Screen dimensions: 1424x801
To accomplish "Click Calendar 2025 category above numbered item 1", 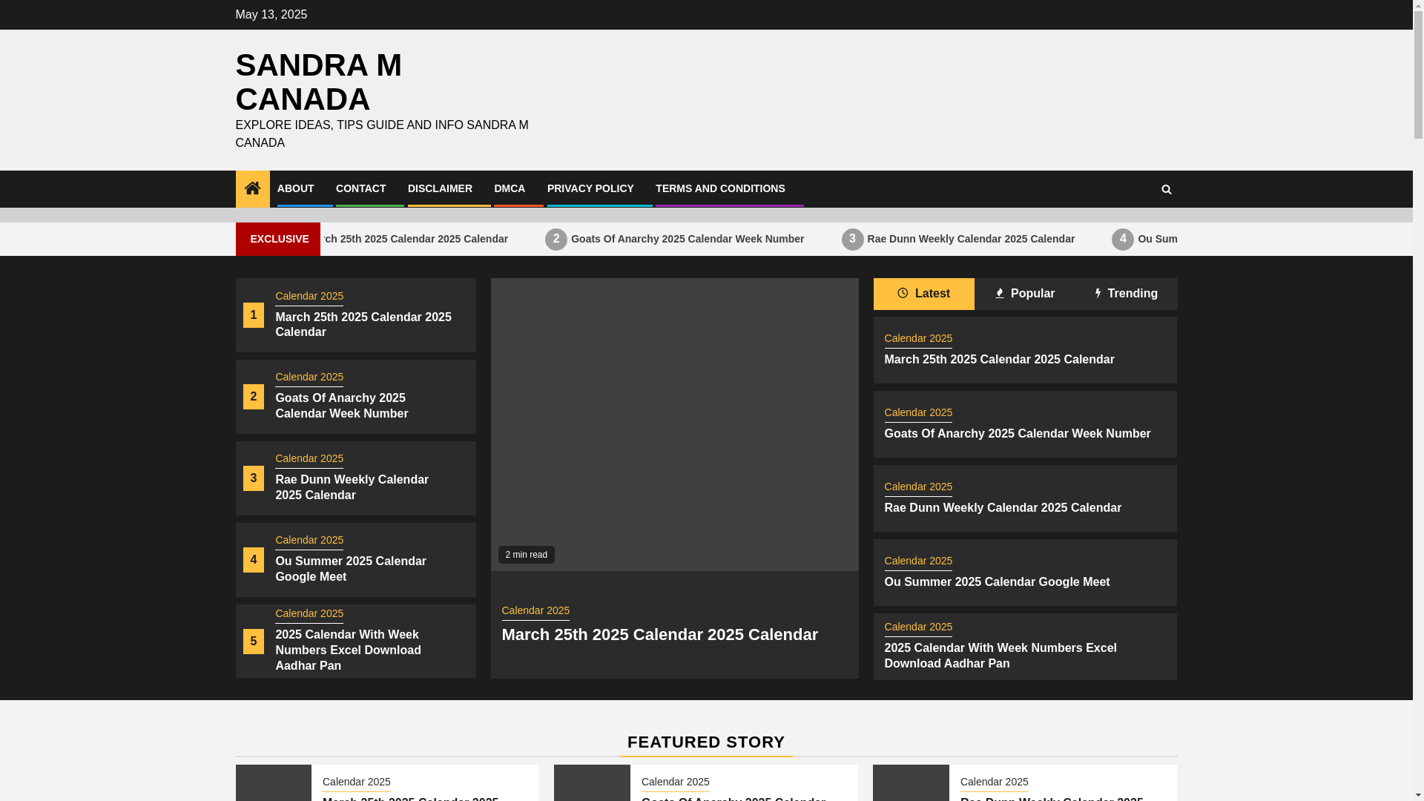I will pos(309,296).
